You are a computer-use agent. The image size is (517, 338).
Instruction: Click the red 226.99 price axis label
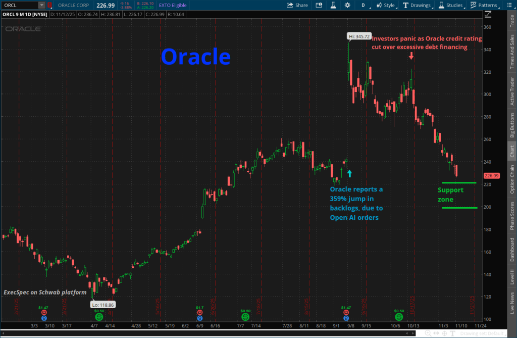pos(491,176)
